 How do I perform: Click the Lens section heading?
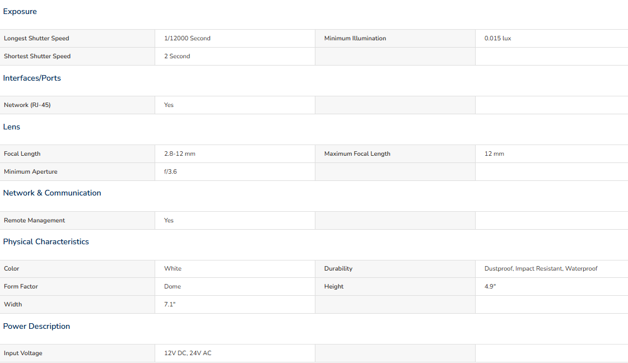click(x=12, y=127)
